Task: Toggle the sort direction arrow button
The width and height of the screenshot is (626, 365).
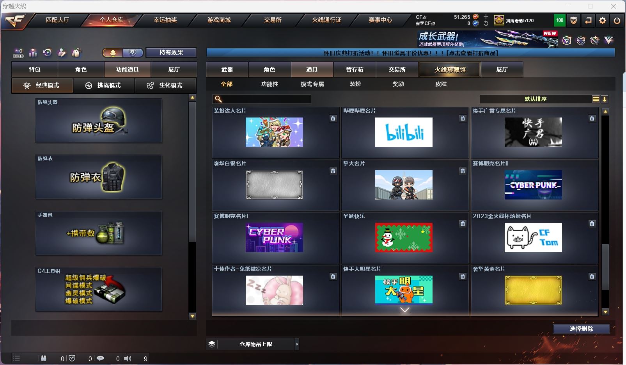Action: coord(605,99)
